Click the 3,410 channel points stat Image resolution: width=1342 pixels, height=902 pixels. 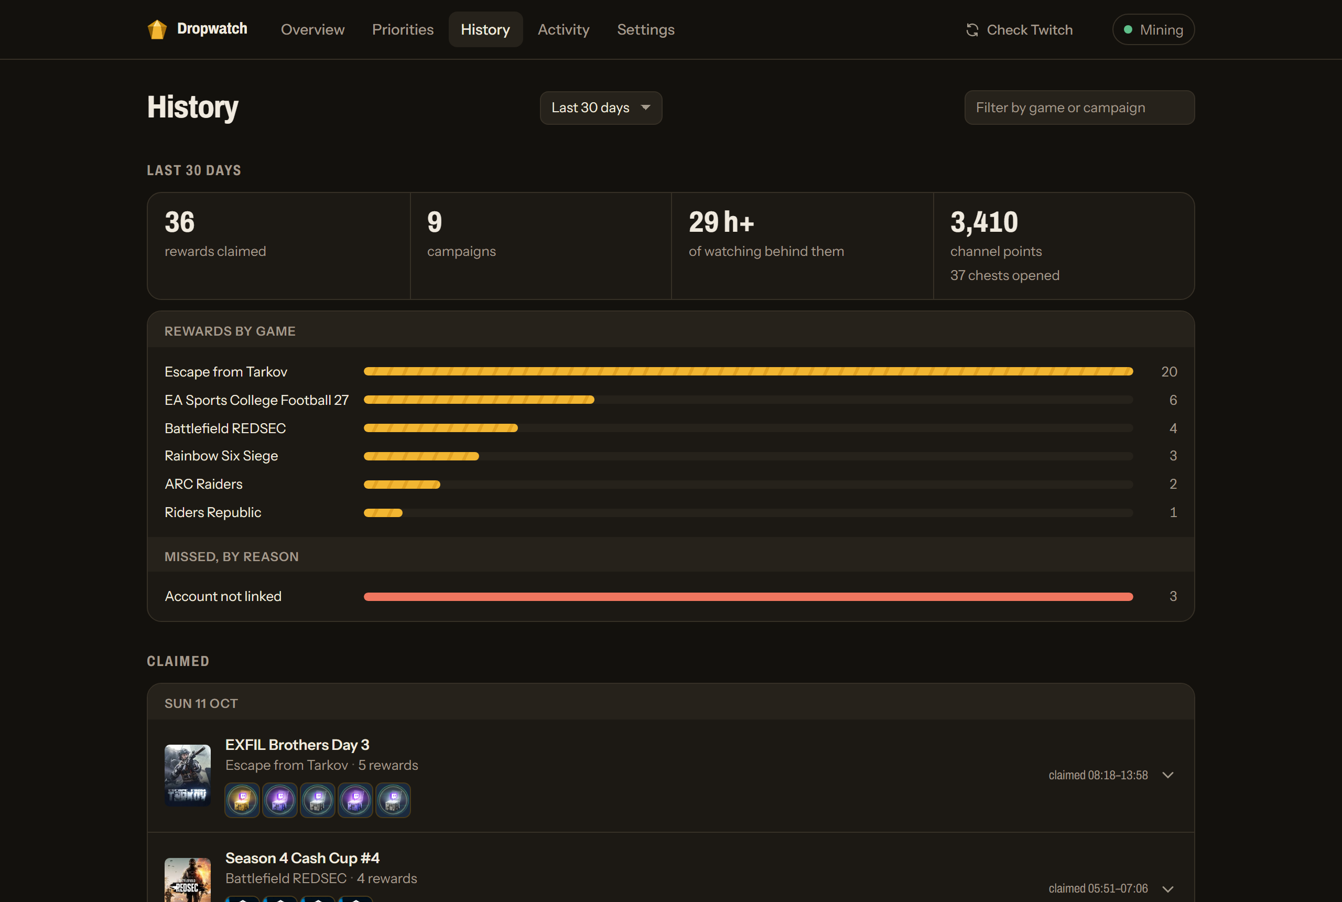click(1064, 245)
